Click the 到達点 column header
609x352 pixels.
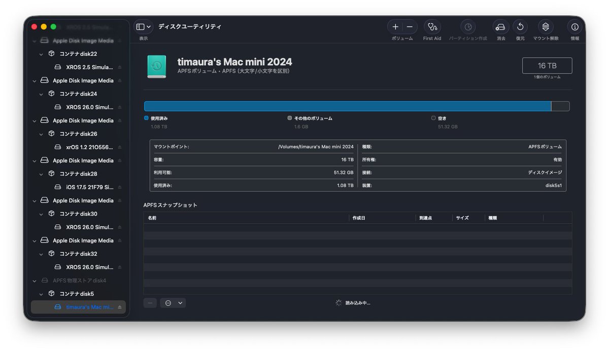pyautogui.click(x=434, y=218)
